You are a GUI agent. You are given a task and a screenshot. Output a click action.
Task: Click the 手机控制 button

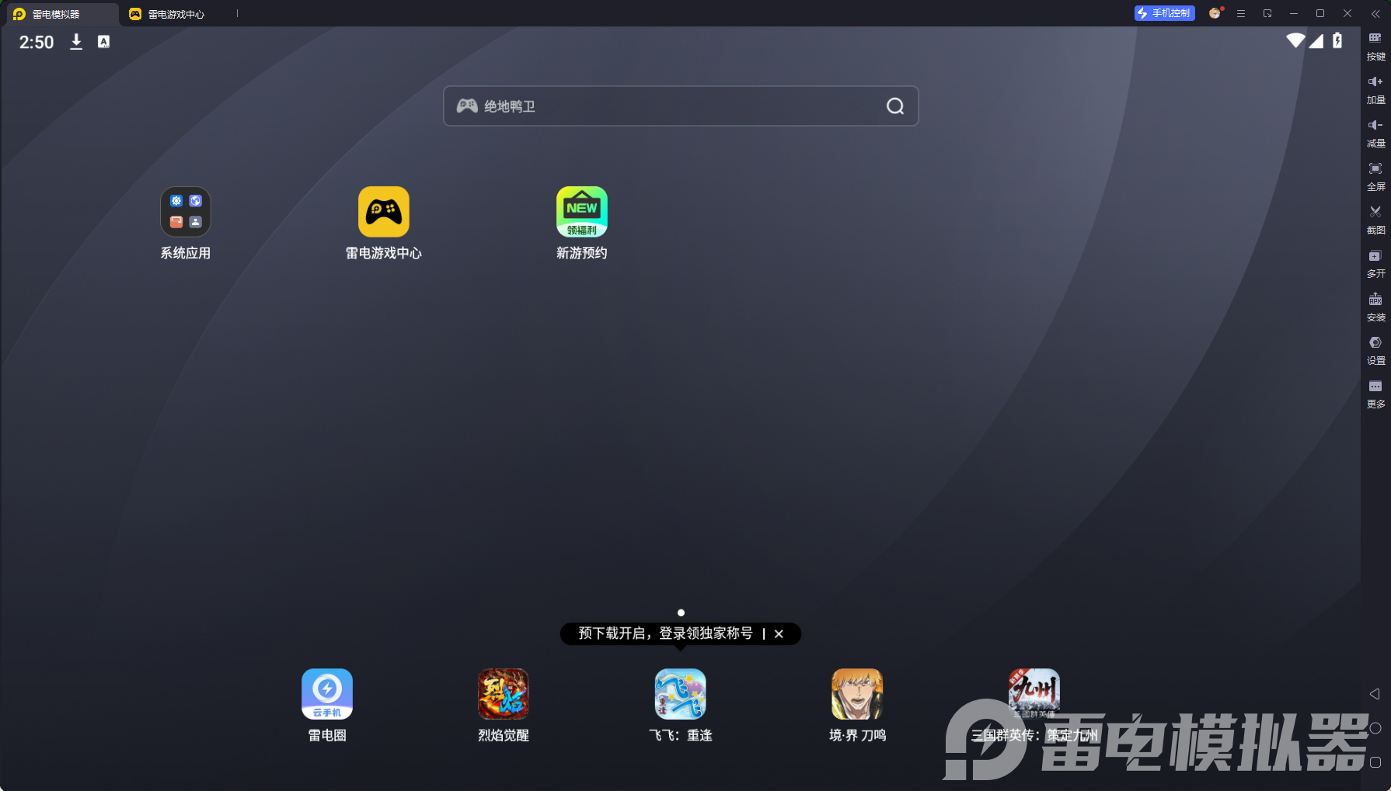tap(1164, 13)
